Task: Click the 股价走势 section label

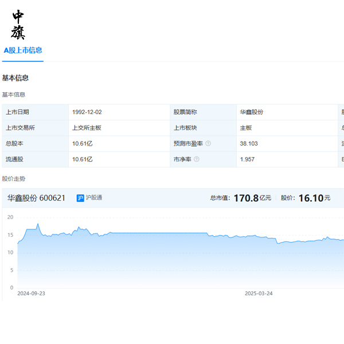Action: (x=14, y=179)
